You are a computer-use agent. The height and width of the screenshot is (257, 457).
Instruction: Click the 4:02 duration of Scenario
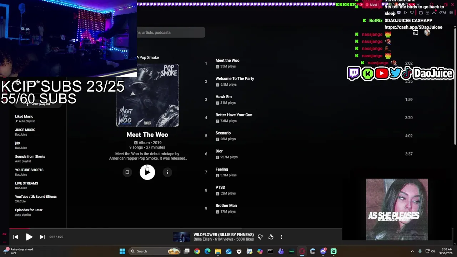pyautogui.click(x=409, y=136)
